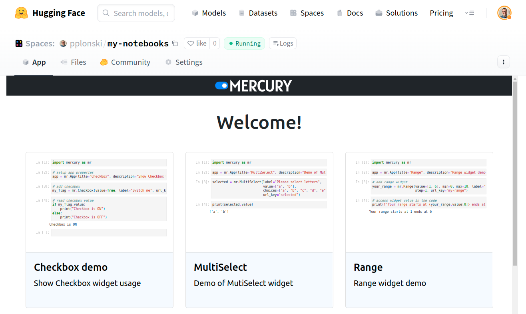The image size is (526, 314).
Task: Expand the additional navigation menu
Action: pyautogui.click(x=470, y=13)
